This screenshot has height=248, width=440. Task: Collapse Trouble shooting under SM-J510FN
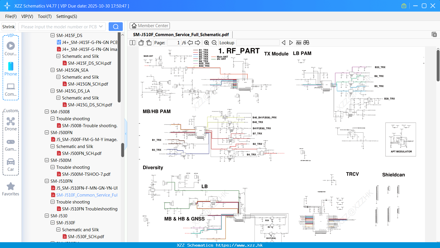tap(53, 202)
